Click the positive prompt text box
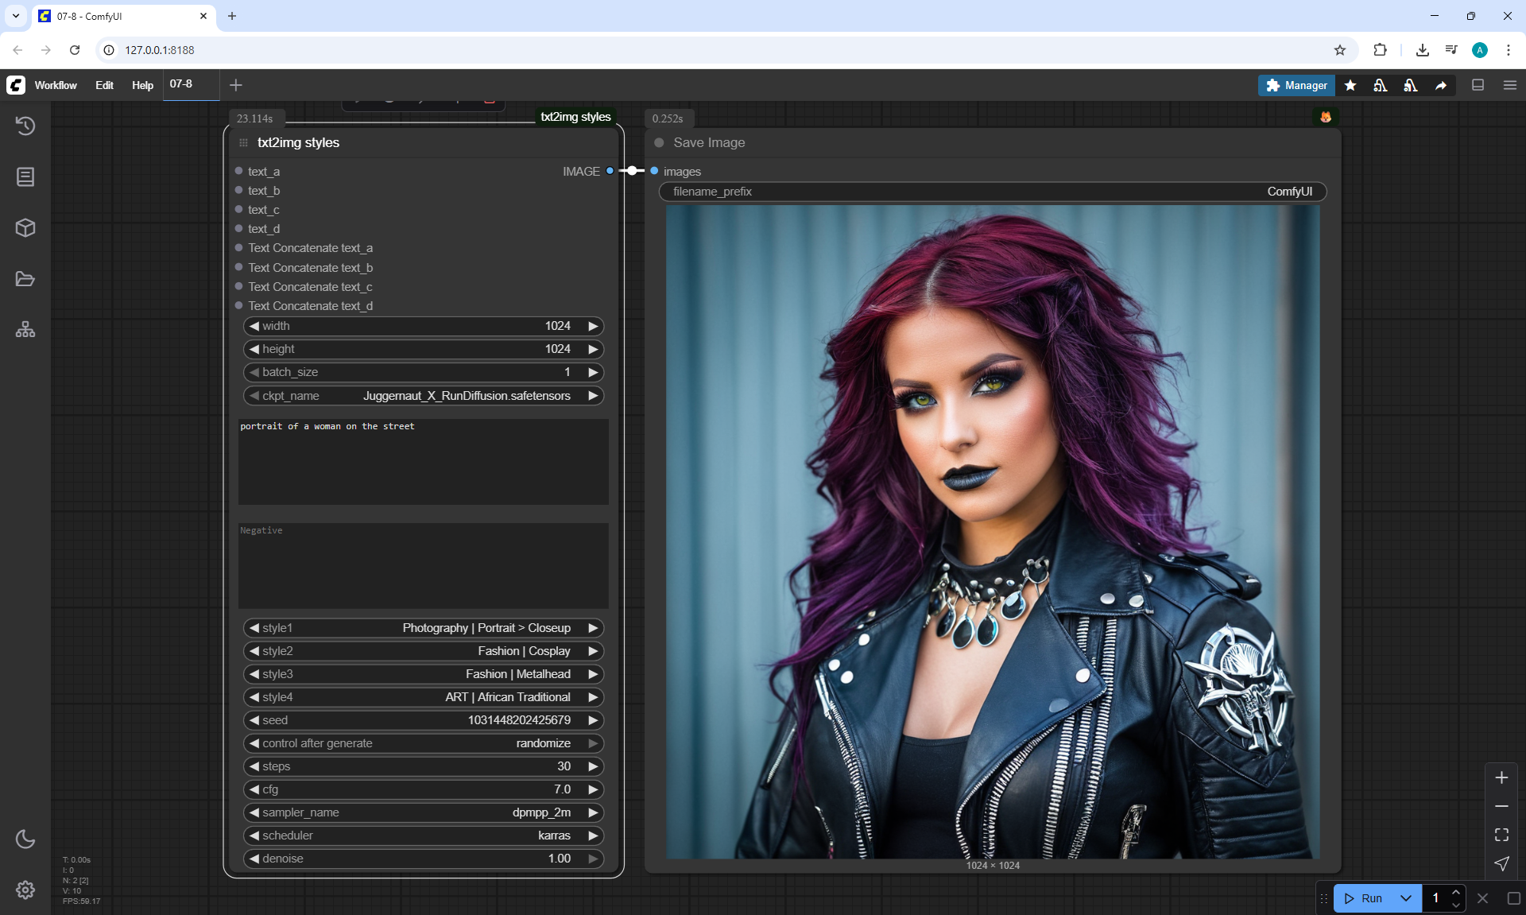 click(x=423, y=462)
